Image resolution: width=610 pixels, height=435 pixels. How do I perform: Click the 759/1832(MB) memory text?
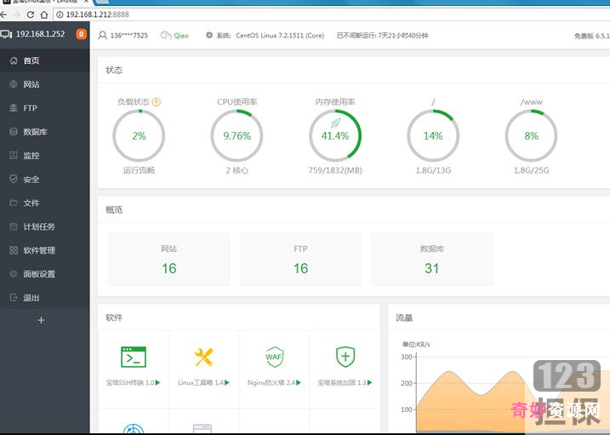(x=335, y=170)
